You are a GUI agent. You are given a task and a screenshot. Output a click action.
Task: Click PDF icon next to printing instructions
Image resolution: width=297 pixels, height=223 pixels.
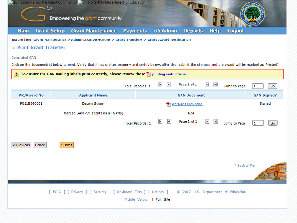[x=148, y=74]
